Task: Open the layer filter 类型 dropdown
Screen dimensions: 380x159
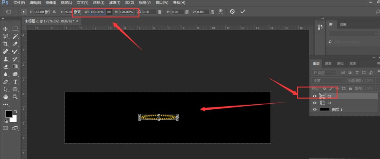Action: [324, 72]
